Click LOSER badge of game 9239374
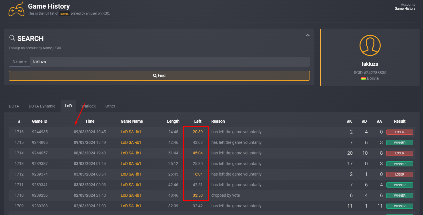This screenshot has width=423, height=215. coord(400,174)
